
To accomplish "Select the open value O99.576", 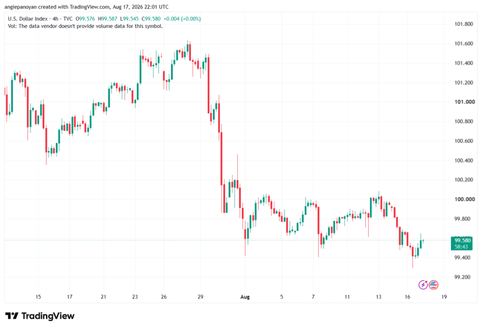I will [x=86, y=19].
